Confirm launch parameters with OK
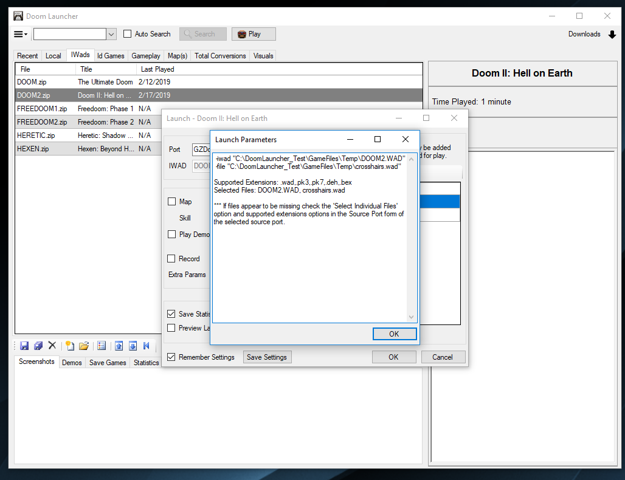Screen dimensions: 625x480 tap(395, 334)
